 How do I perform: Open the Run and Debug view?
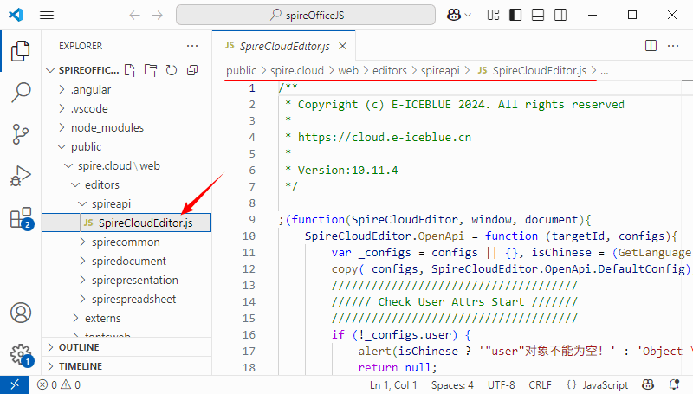[20, 176]
